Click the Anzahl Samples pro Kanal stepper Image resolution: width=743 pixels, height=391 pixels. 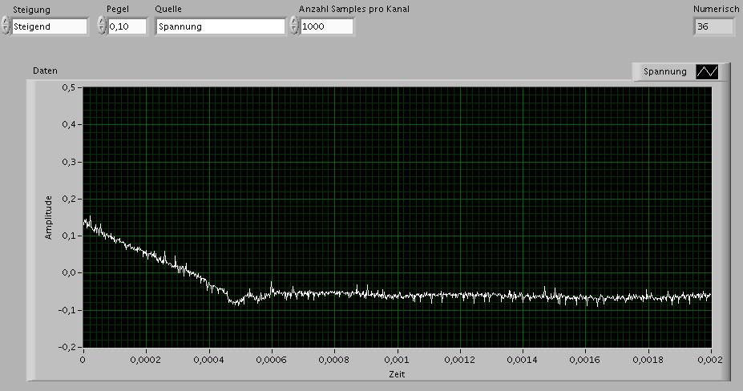tap(294, 26)
